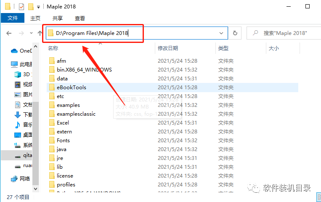
Task: Select the examplesclassic folder icon
Action: click(x=52, y=114)
